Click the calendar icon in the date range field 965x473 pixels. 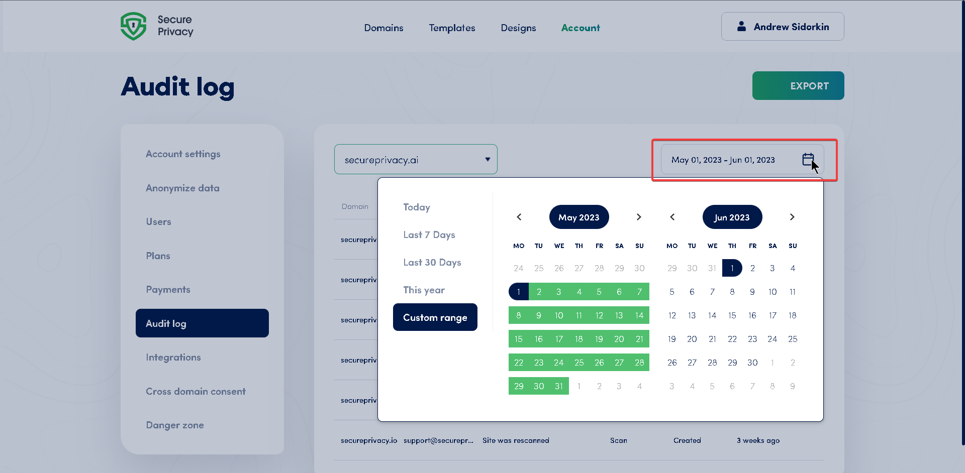(807, 159)
